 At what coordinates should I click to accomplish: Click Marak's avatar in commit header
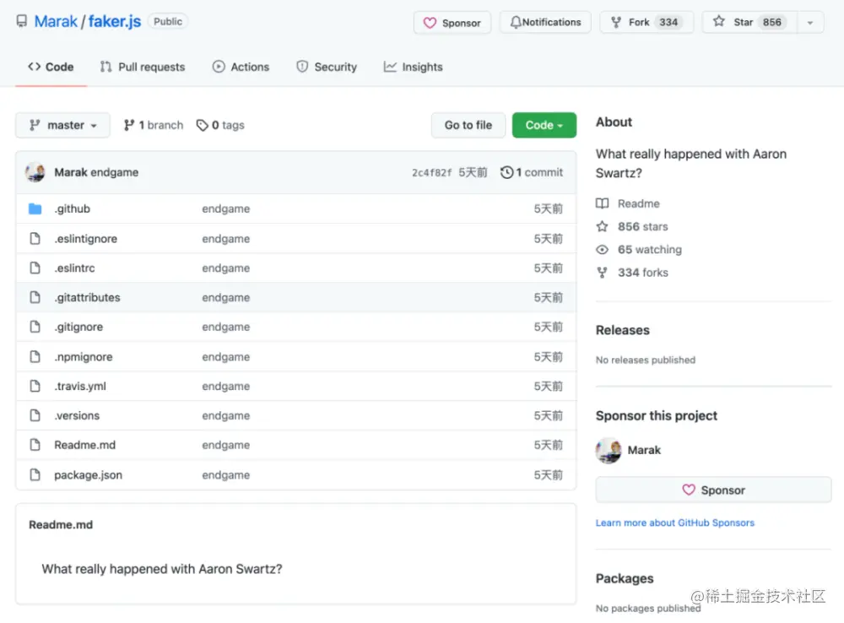pyautogui.click(x=35, y=172)
